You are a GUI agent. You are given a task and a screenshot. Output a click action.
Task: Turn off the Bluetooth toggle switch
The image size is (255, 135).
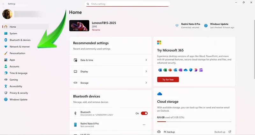(x=144, y=113)
